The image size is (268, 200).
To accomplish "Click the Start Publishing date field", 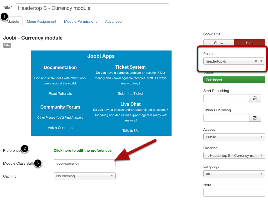I will click(x=226, y=98).
